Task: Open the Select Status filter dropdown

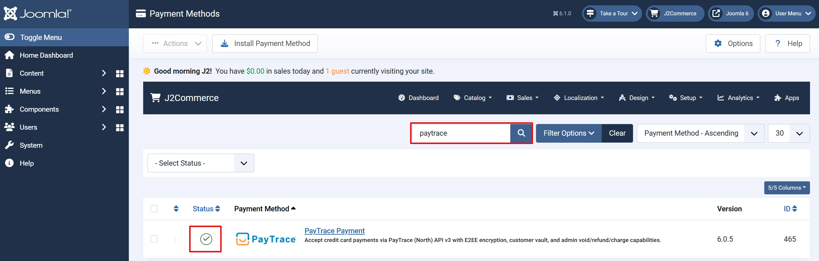Action: pos(201,163)
